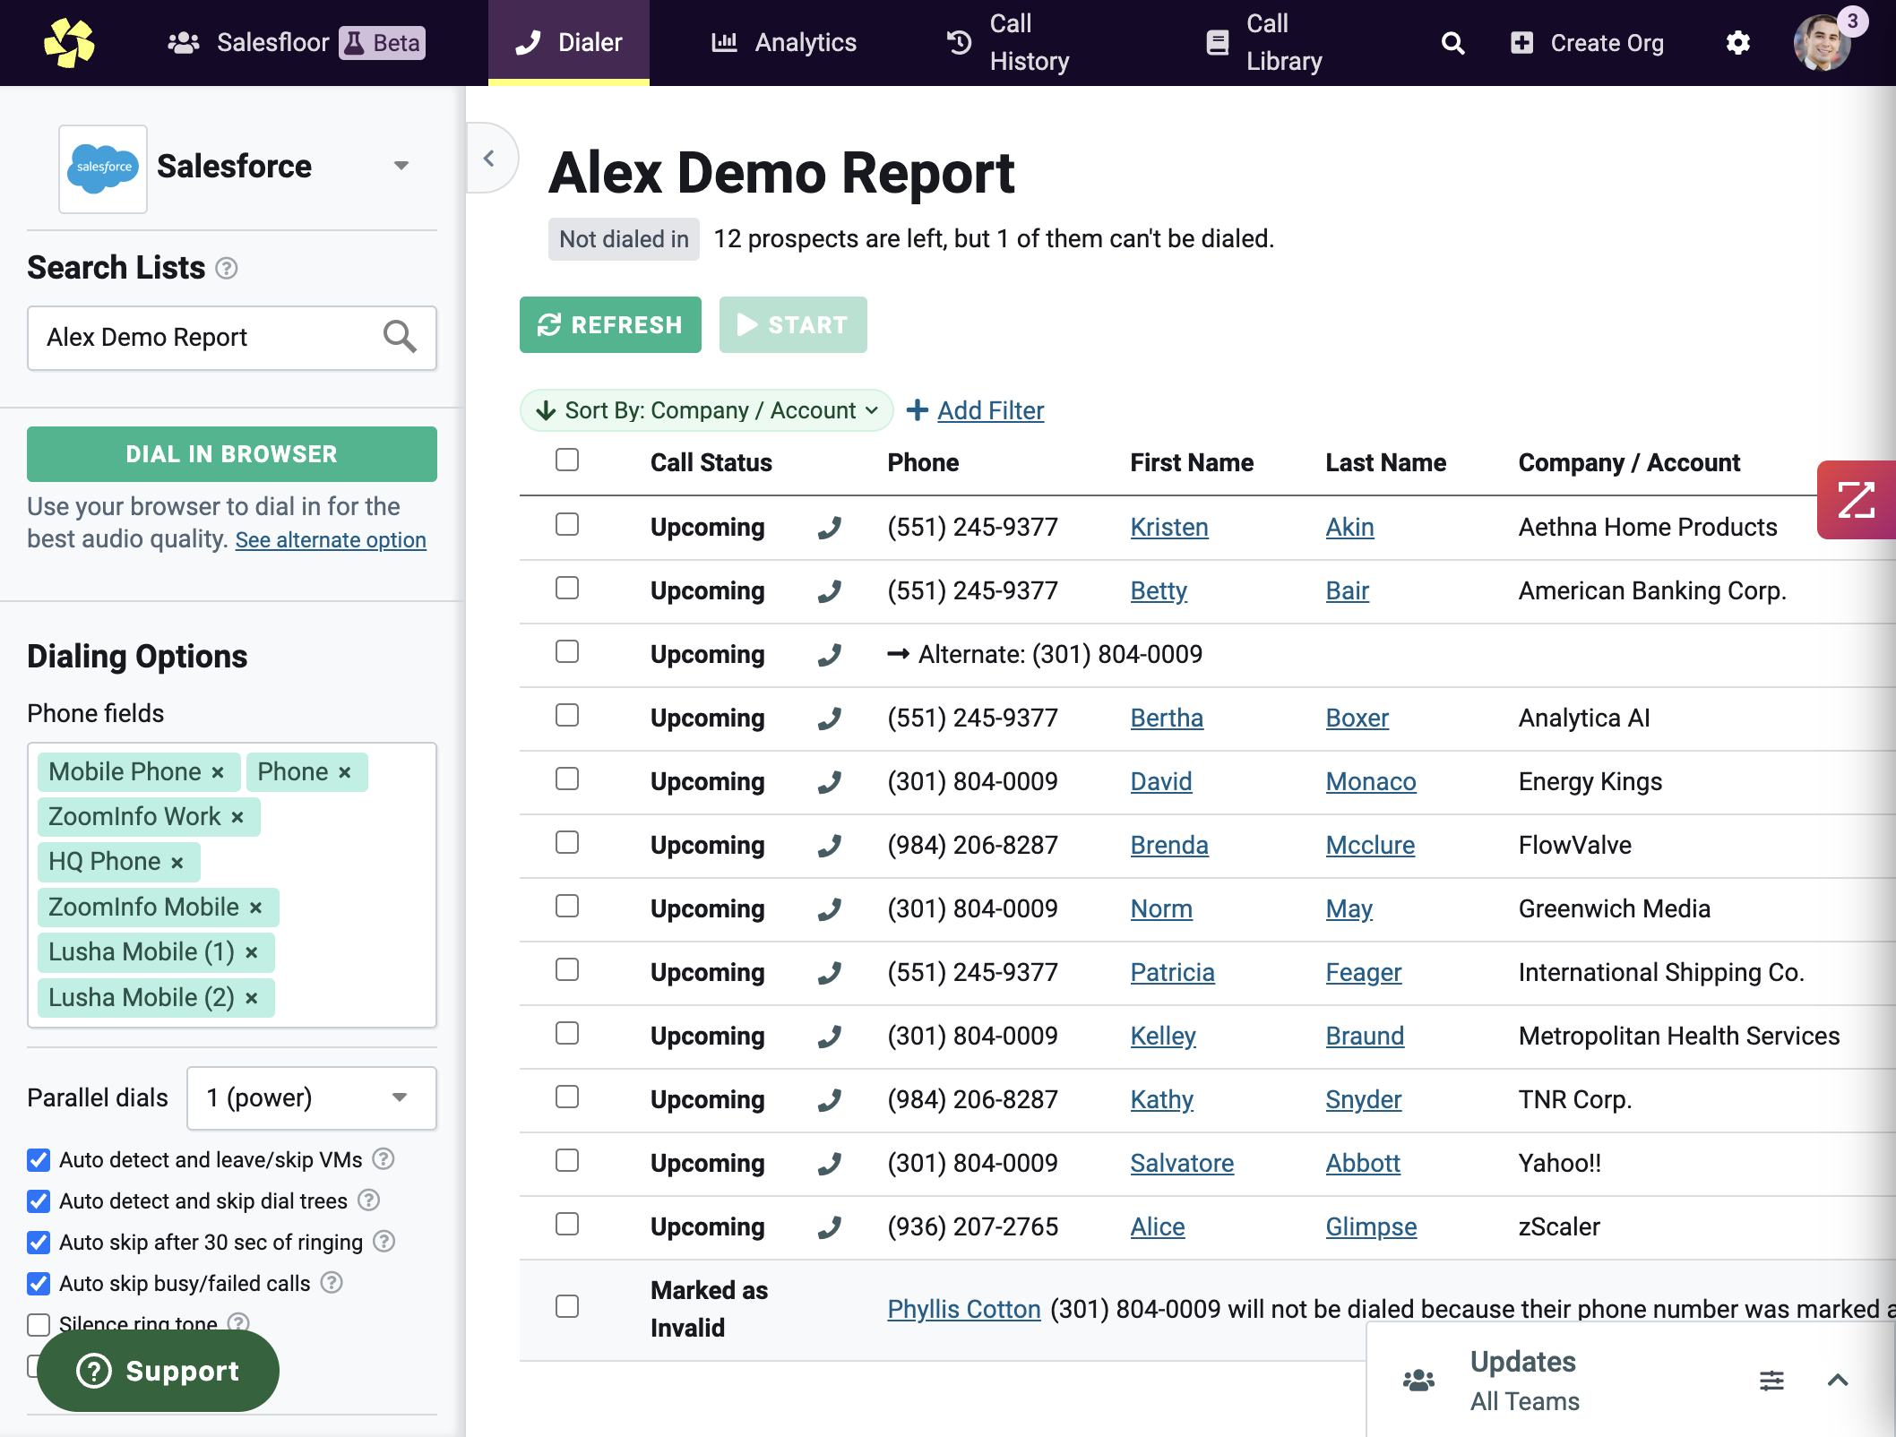Click the user profile avatar
1896x1437 pixels.
(x=1822, y=43)
